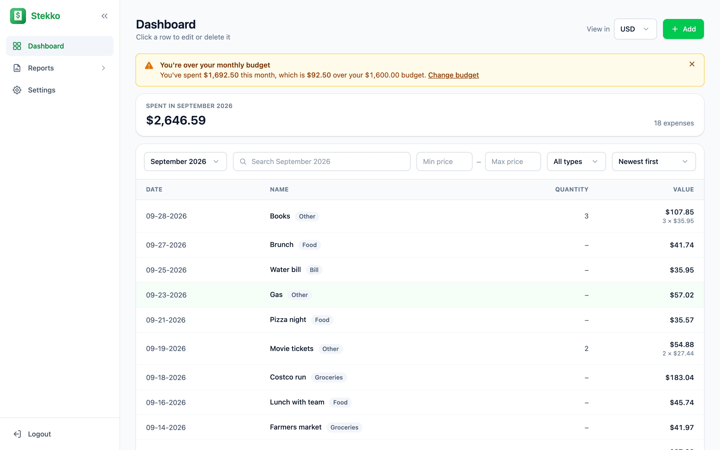Viewport: 720px width, 450px height.
Task: Follow the Change budget link
Action: point(453,75)
